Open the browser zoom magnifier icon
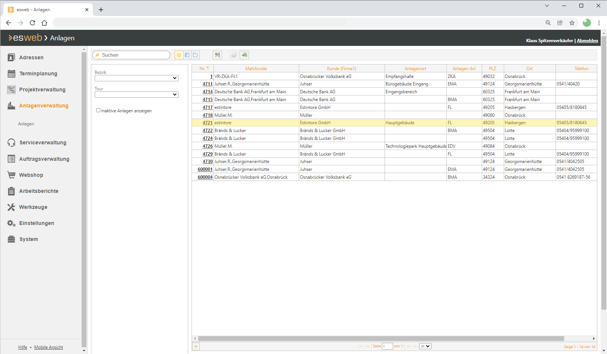The image size is (607, 354). tap(548, 23)
